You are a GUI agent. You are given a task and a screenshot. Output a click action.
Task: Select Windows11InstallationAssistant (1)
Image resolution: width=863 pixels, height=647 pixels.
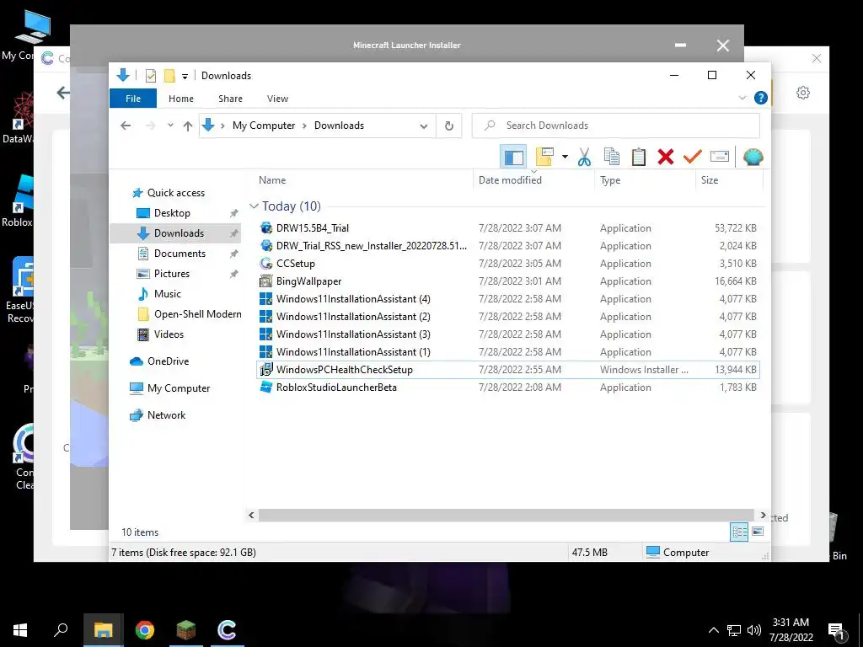click(x=508, y=351)
